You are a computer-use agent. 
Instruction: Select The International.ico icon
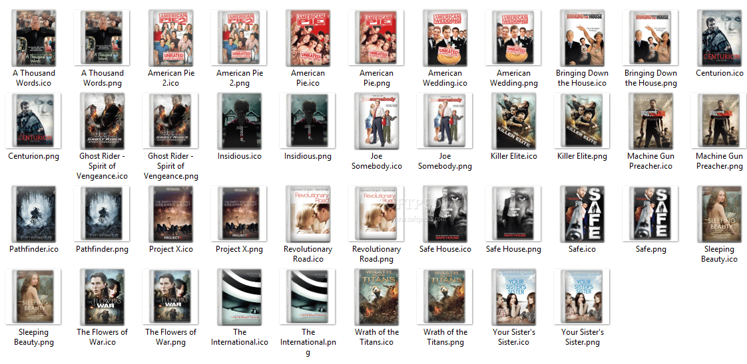[x=240, y=296]
